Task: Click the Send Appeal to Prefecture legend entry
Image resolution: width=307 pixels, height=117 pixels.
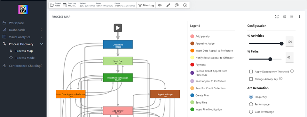Action: click(208, 81)
